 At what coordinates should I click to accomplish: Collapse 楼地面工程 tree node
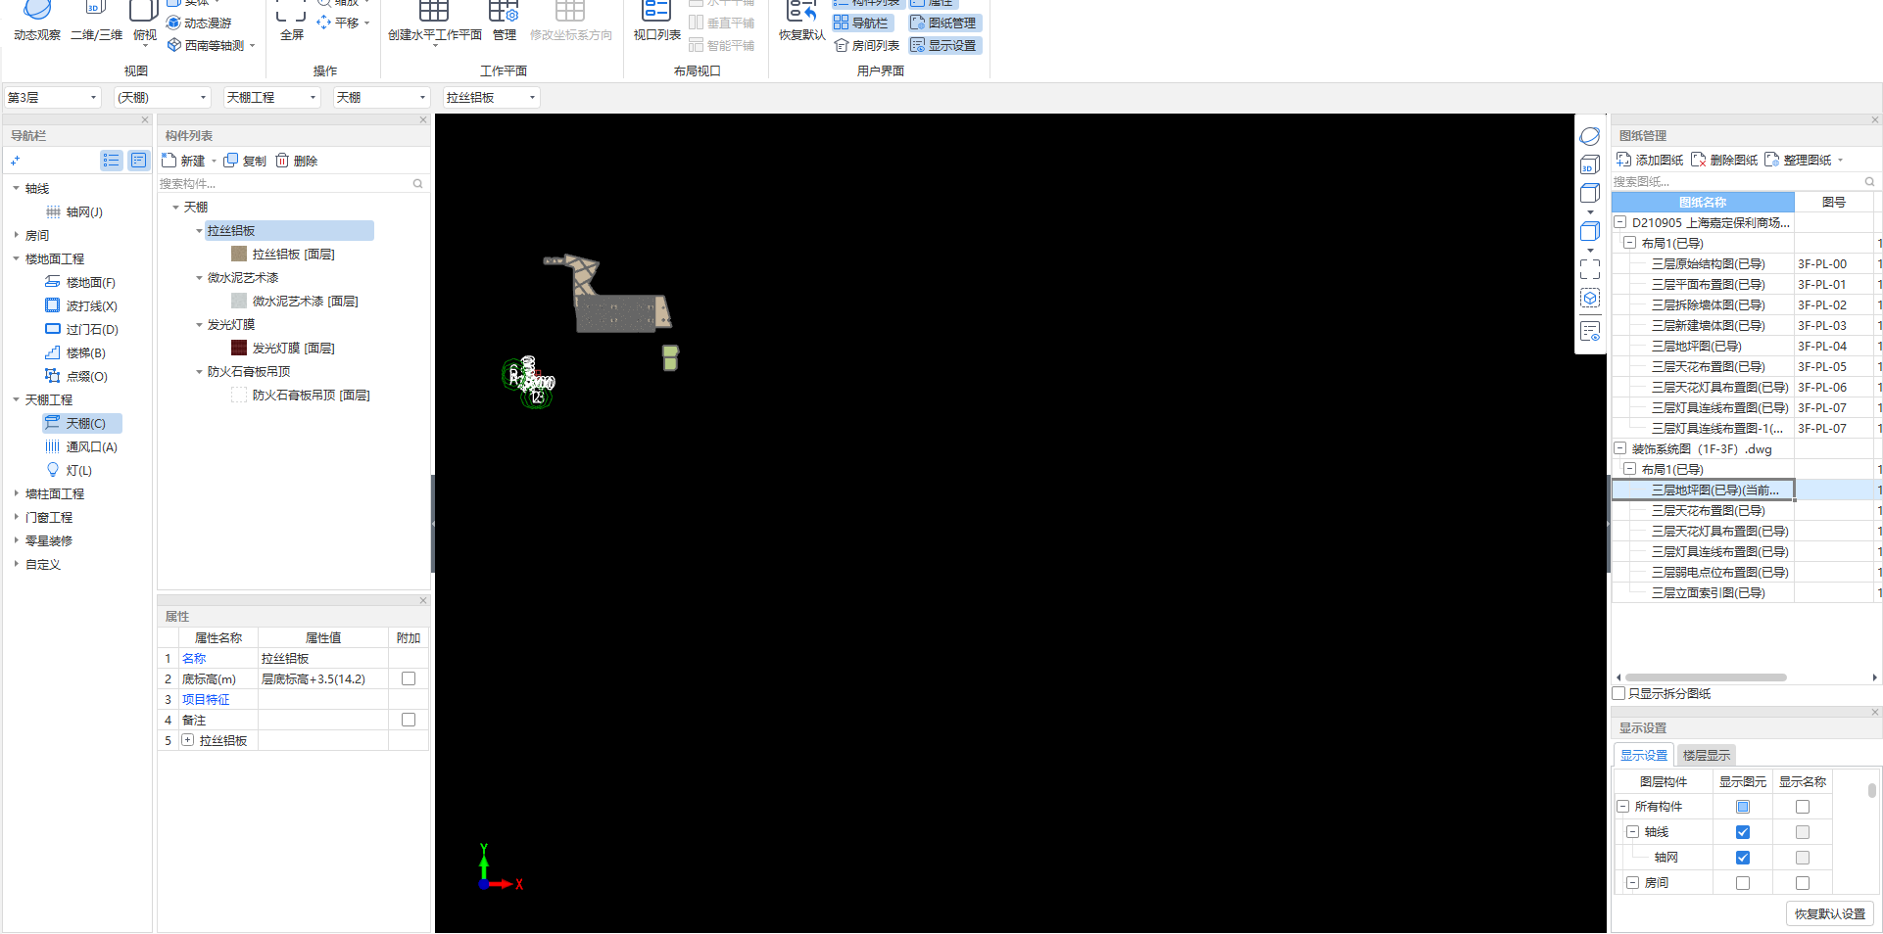point(16,258)
